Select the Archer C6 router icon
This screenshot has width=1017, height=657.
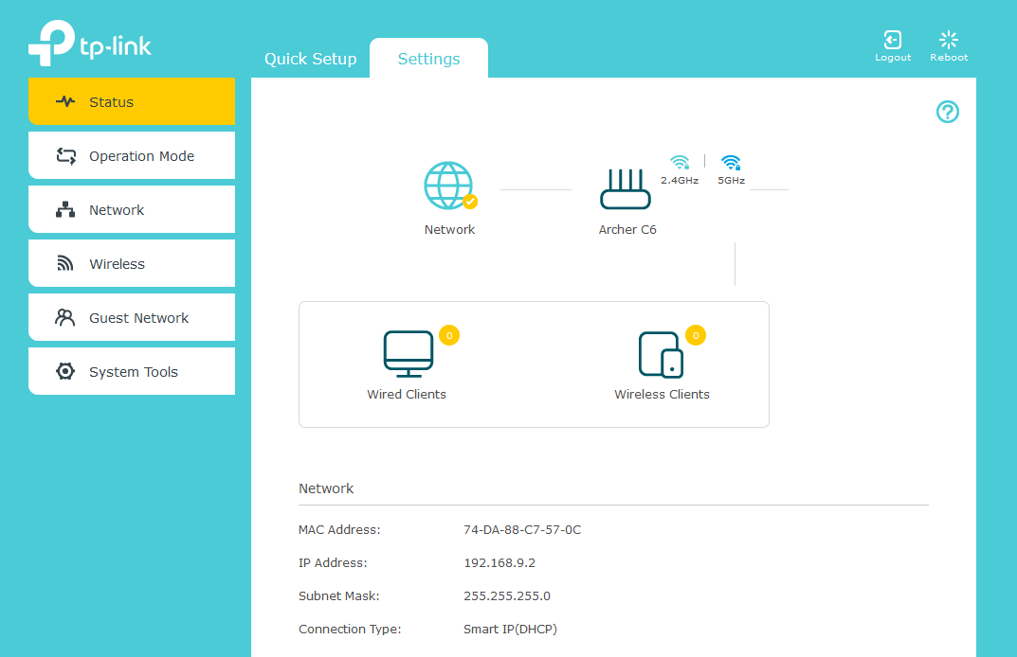point(626,188)
